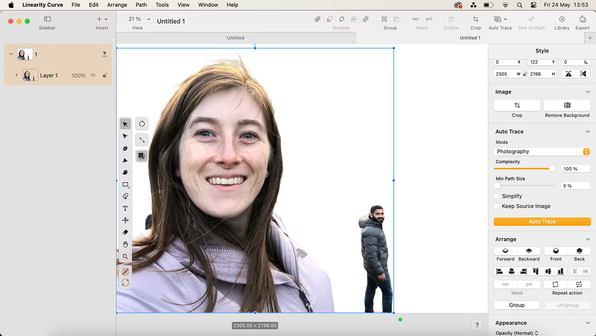Select the Pencil tool
The width and height of the screenshot is (596, 336).
coord(125,160)
